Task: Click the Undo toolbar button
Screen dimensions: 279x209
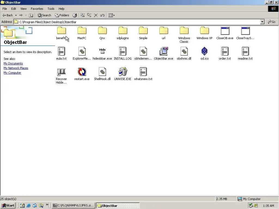Action: (x=102, y=15)
